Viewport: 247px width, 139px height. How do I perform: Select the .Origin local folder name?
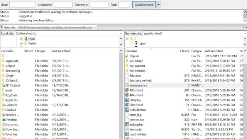[10, 76]
